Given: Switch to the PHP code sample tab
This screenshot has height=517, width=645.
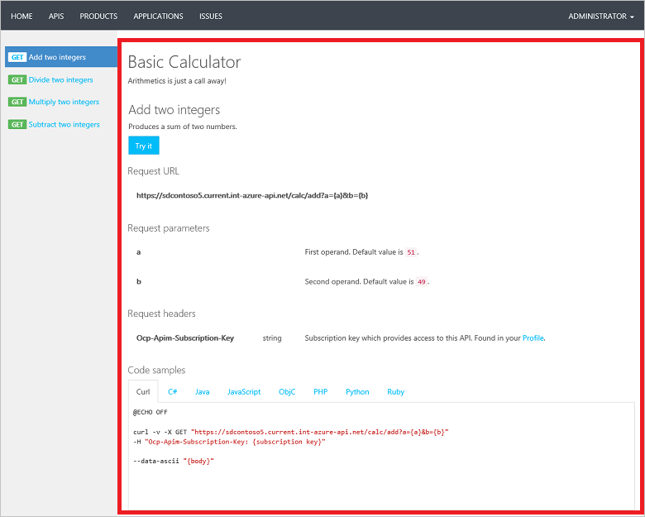Looking at the screenshot, I should [x=321, y=392].
